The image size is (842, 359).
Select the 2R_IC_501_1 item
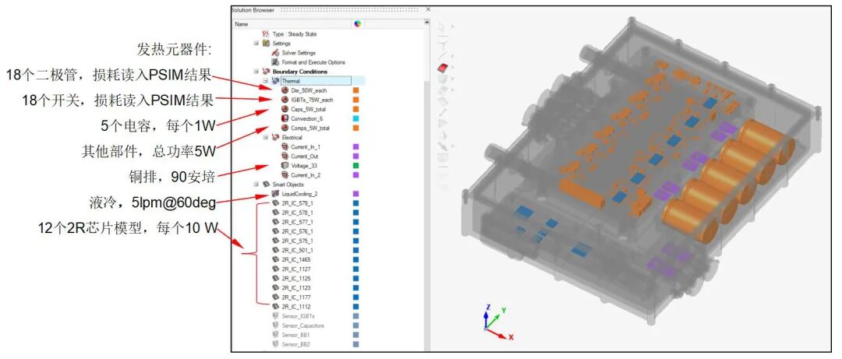tap(298, 250)
